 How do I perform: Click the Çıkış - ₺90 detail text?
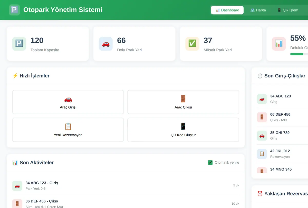pos(278,120)
